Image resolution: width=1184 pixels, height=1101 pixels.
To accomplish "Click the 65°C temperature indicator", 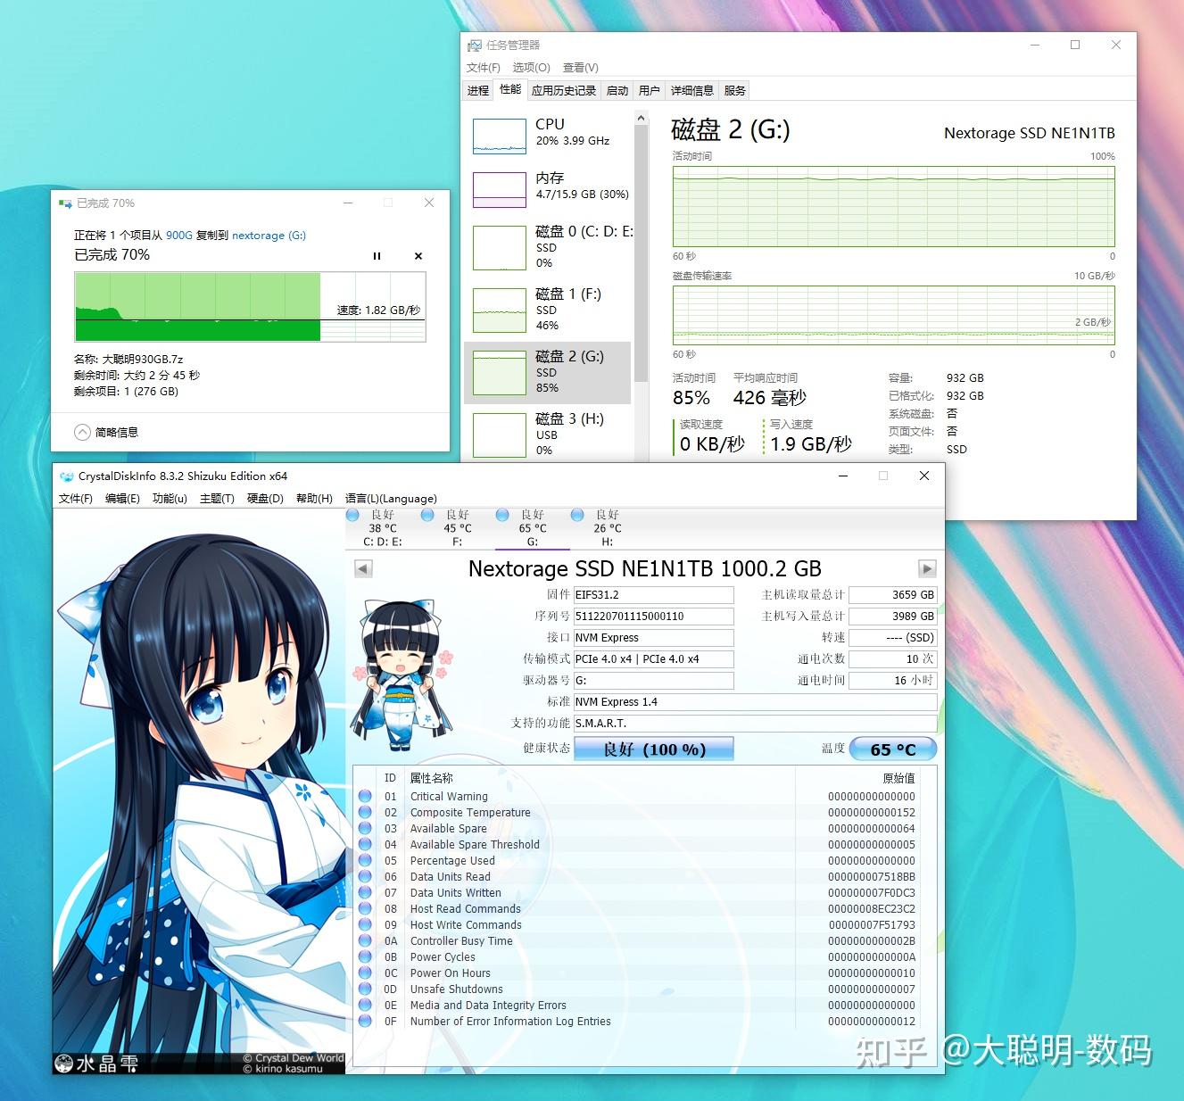I will (892, 749).
